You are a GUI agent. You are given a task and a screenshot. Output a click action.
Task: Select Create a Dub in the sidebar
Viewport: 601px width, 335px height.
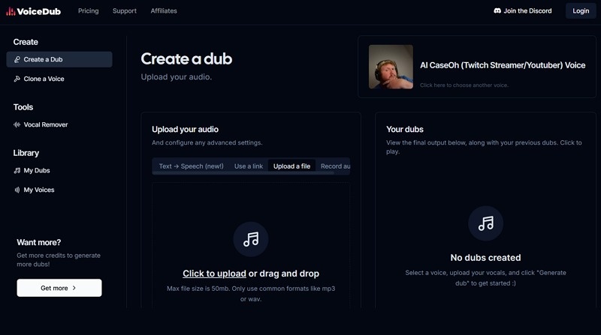(x=59, y=59)
